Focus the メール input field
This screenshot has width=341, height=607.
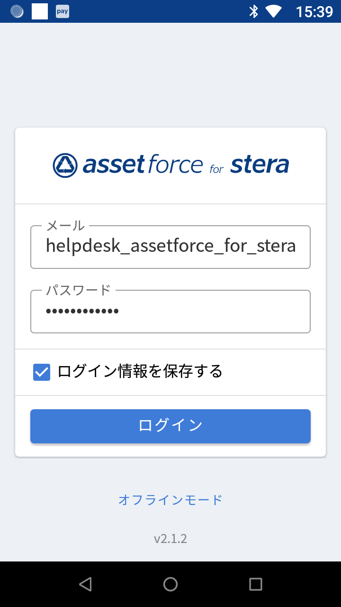pos(170,247)
